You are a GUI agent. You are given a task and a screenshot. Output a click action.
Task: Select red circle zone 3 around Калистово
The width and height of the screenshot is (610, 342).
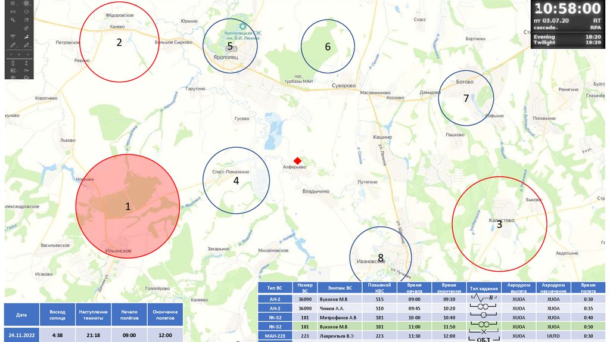500,223
